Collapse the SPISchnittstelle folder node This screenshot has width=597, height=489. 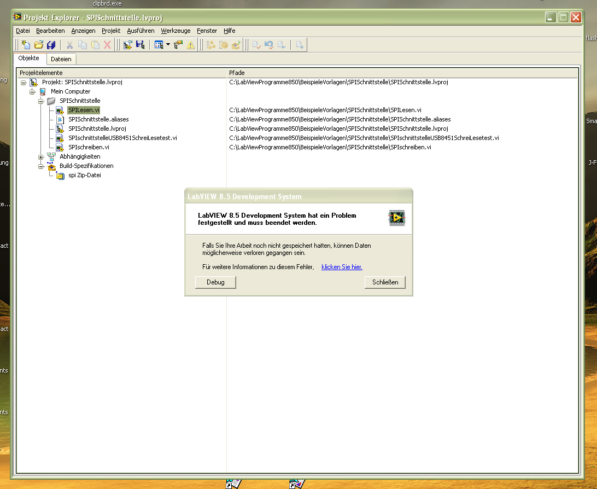tap(41, 101)
